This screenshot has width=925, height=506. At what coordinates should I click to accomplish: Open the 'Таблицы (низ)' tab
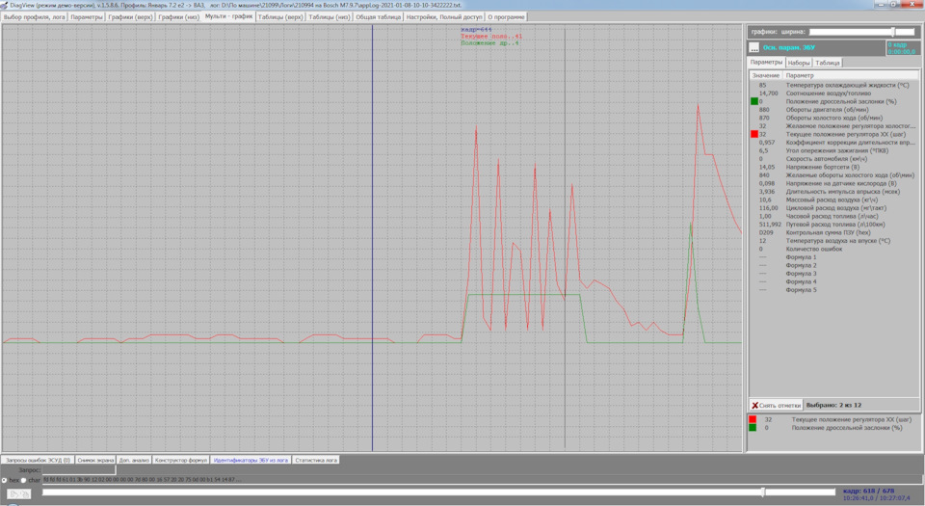330,17
